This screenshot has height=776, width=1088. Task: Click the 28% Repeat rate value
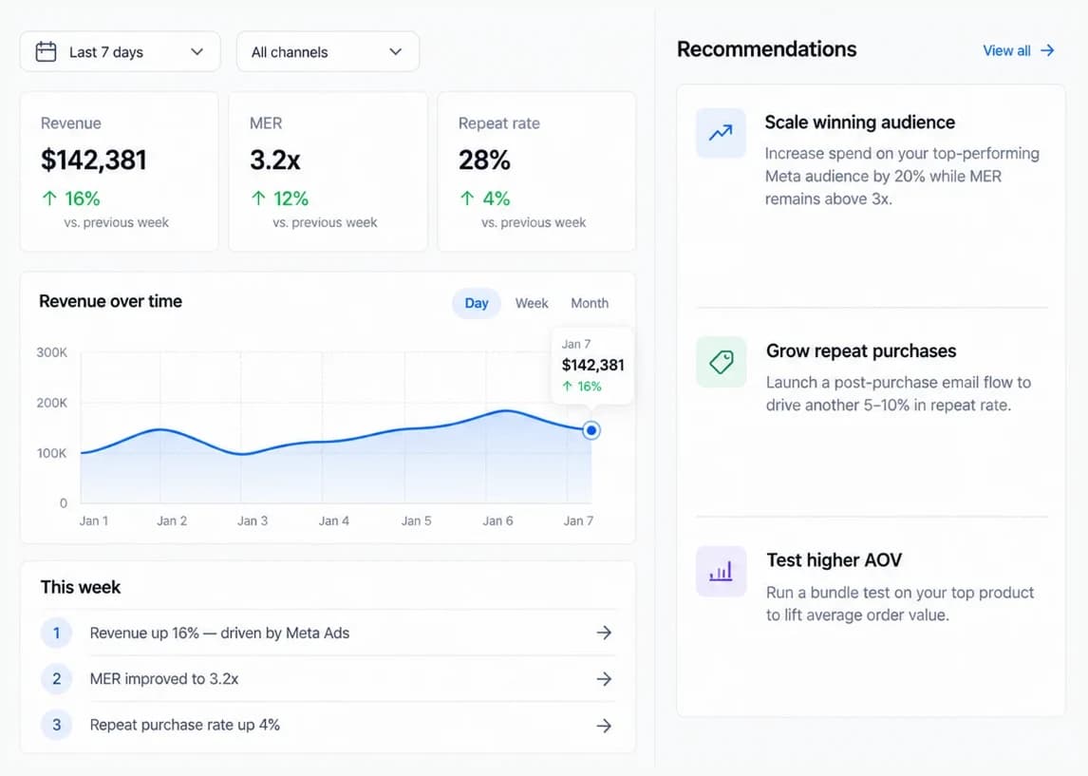(x=484, y=160)
